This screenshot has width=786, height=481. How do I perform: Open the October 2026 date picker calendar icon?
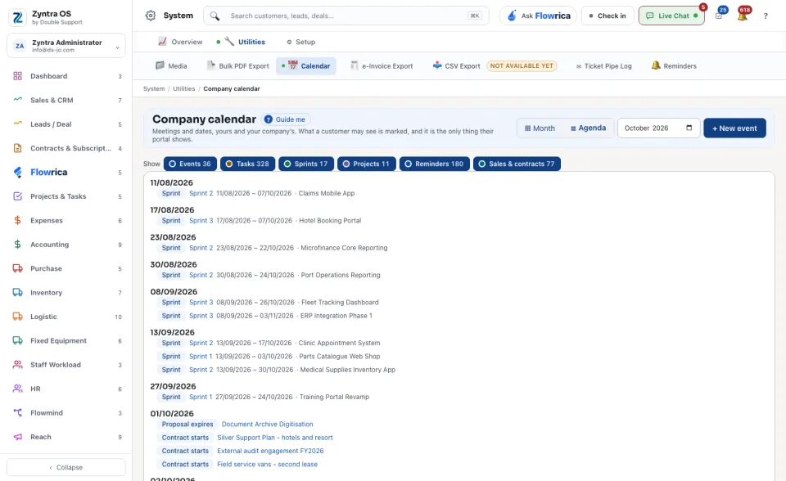pos(689,128)
